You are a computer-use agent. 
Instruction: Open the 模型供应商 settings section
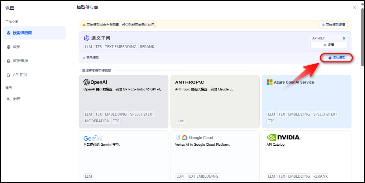(x=34, y=33)
